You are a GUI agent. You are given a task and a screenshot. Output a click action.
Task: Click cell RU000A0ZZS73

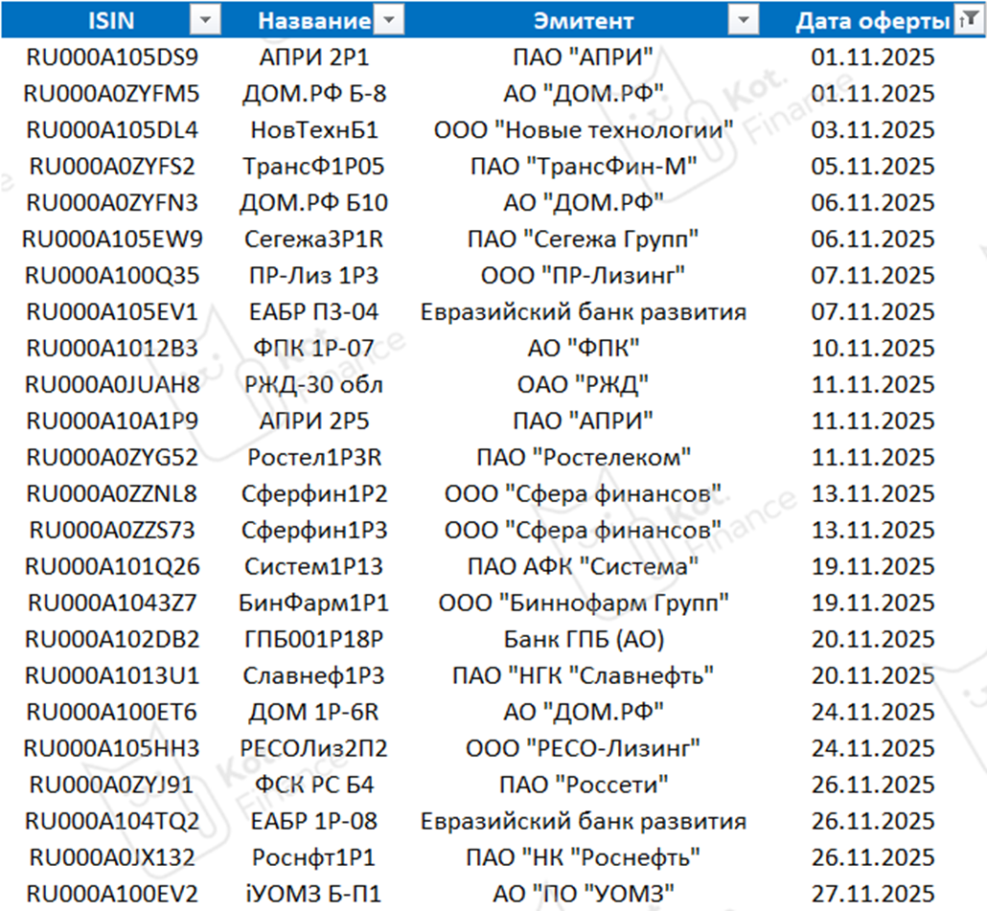(112, 531)
